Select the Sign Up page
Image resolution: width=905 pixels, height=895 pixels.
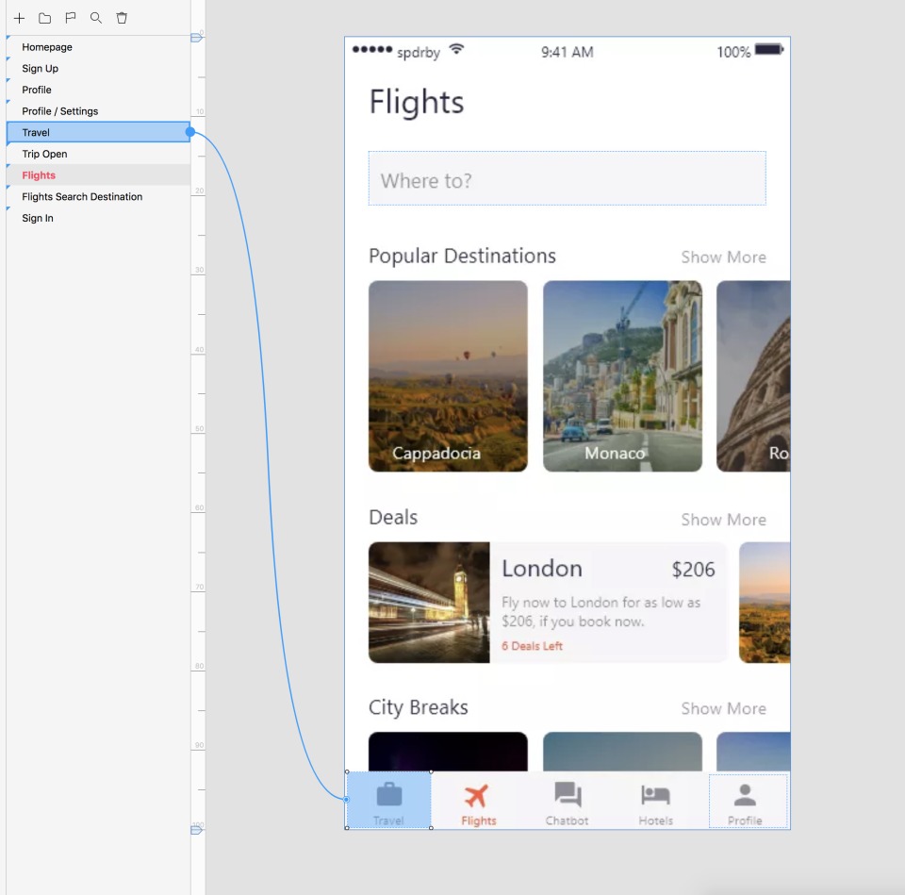[x=41, y=69]
